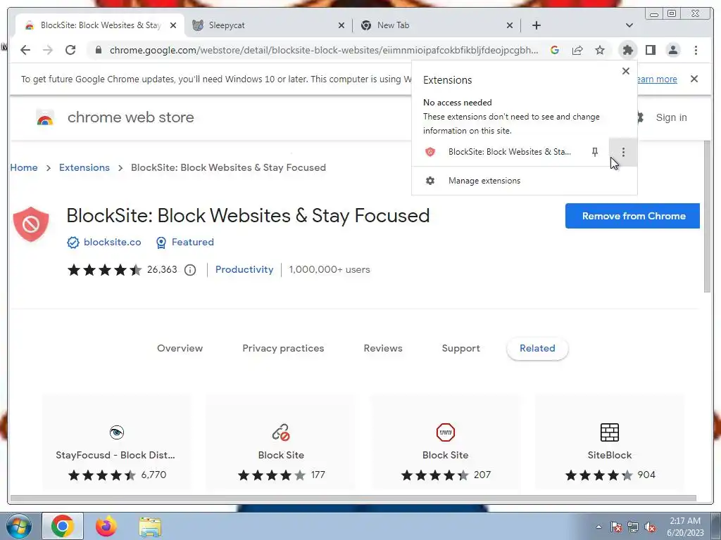
Task: Reload the current page
Action: point(70,50)
